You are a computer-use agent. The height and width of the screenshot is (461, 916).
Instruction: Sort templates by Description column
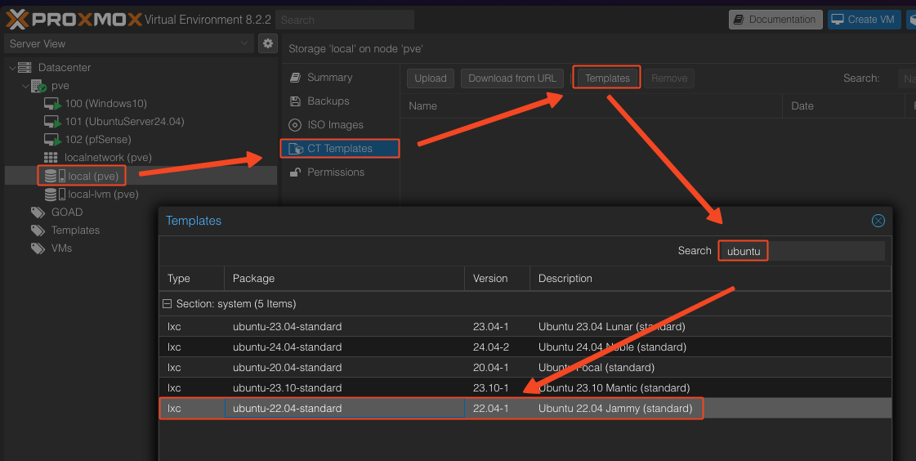[x=710, y=279]
